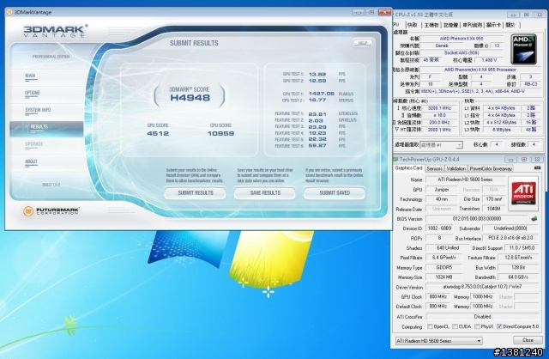Click the Close button in GPU-Z
The width and height of the screenshot is (549, 359).
click(x=528, y=340)
